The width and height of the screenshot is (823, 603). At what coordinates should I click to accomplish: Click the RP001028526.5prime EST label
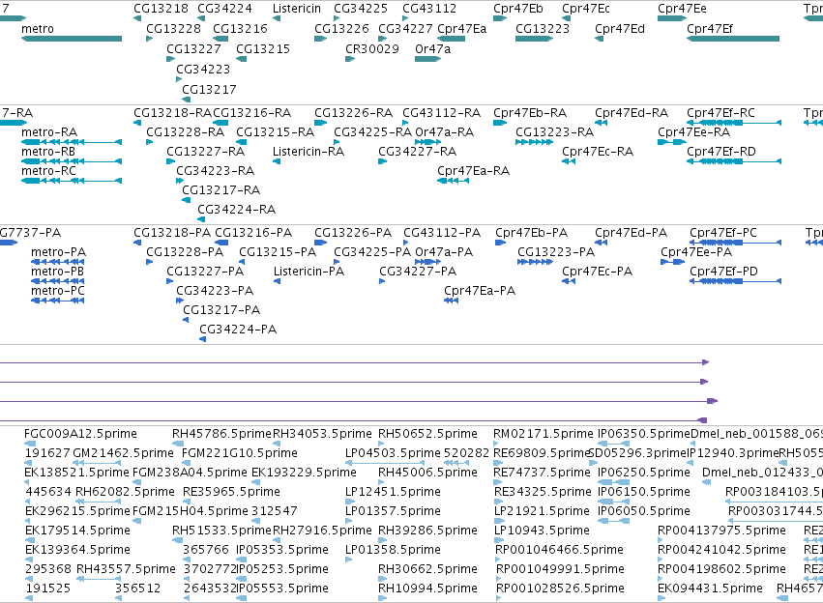click(x=560, y=589)
